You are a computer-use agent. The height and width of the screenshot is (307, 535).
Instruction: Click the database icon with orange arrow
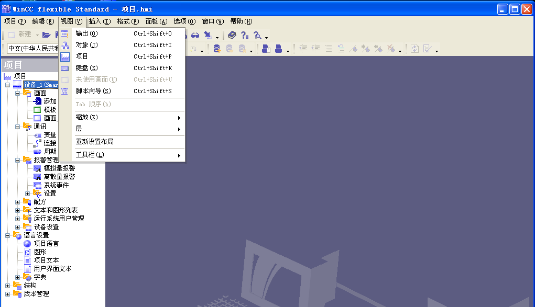pyautogui.click(x=230, y=49)
